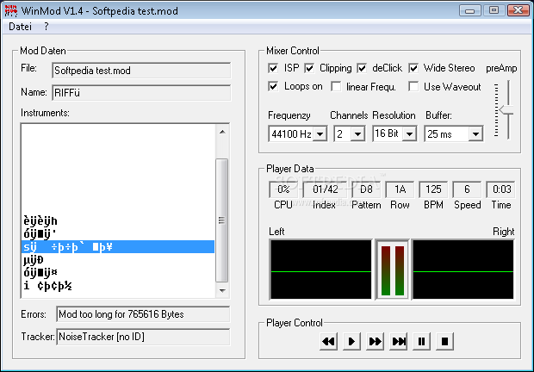Disable the Clipping checkbox

[309, 68]
